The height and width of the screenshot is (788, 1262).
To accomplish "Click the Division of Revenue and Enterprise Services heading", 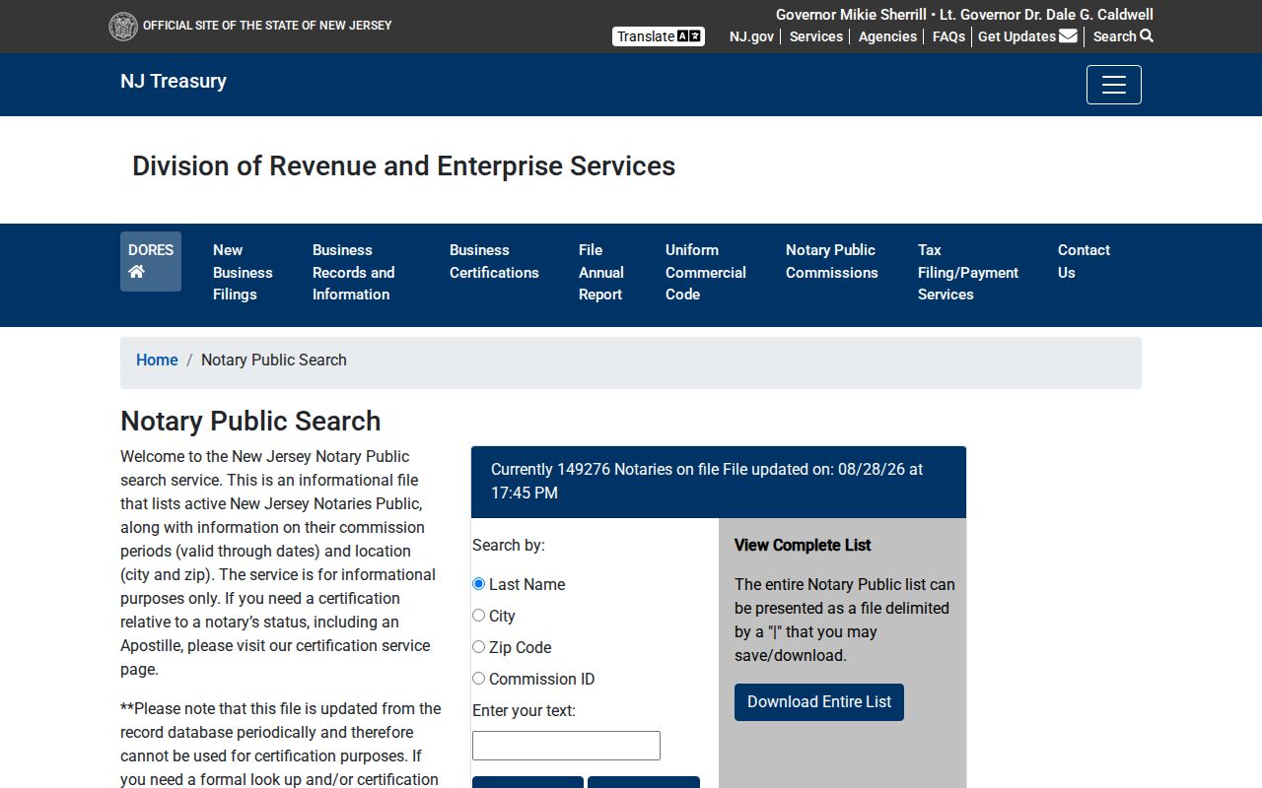I will [404, 166].
